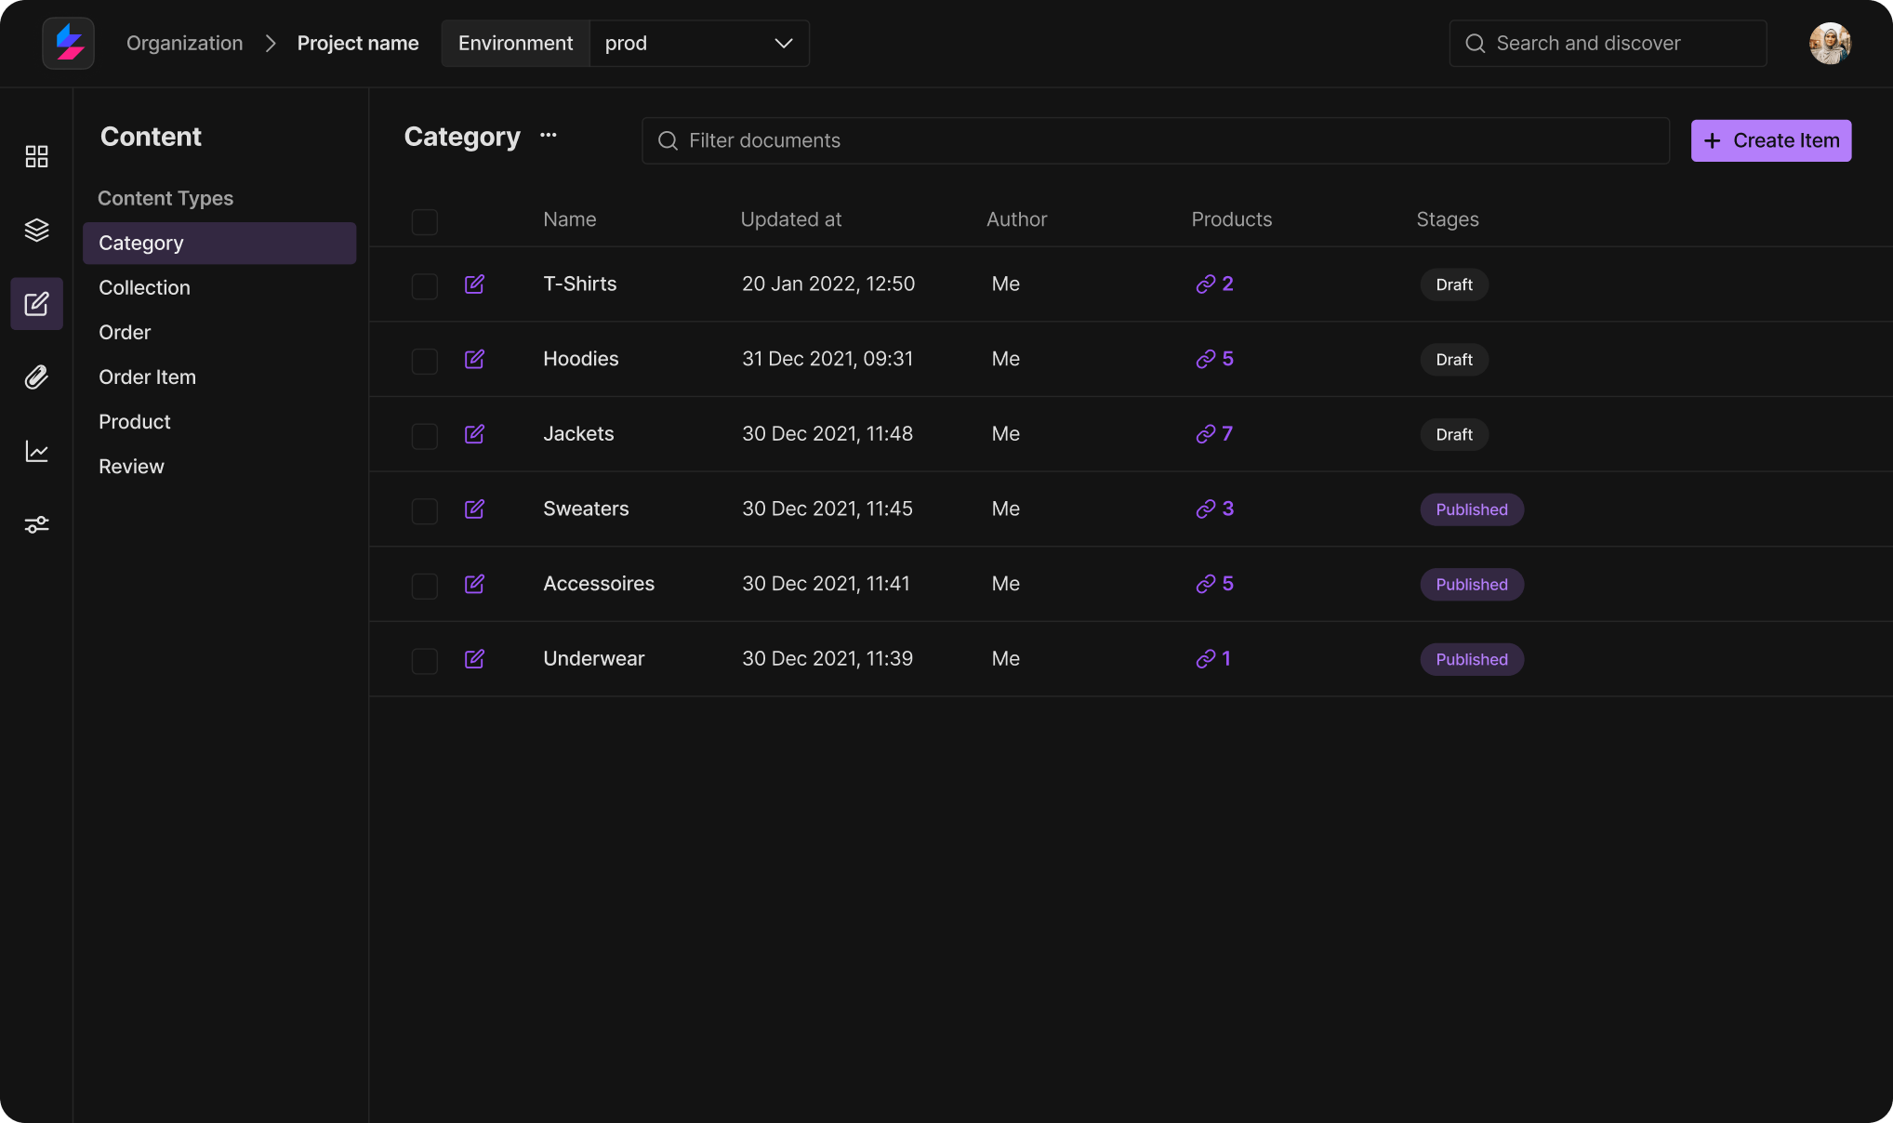Select Product content type in sidebar
This screenshot has height=1123, width=1893.
135,422
